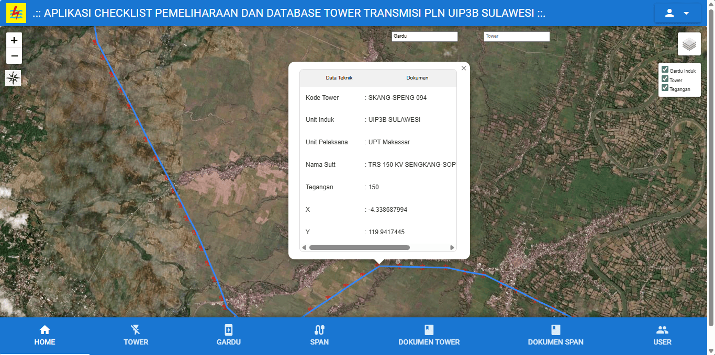Image resolution: width=715 pixels, height=355 pixels.
Task: Focus the Tower search field
Action: (x=517, y=36)
